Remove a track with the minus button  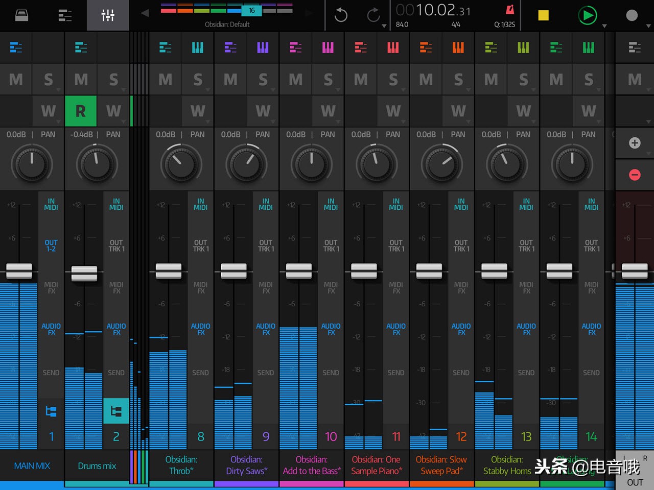pos(634,175)
